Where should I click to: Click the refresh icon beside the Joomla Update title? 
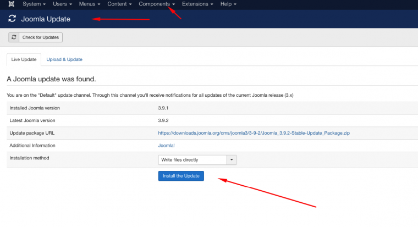(12, 19)
